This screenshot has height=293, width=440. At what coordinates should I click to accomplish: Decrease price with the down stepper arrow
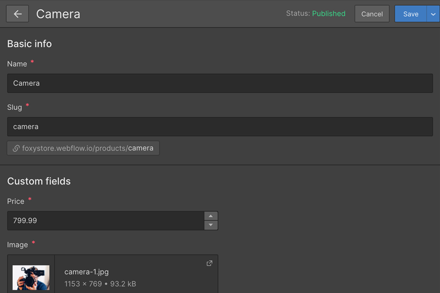[211, 225]
